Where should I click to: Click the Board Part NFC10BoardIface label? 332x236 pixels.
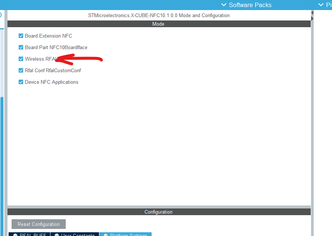click(x=56, y=48)
